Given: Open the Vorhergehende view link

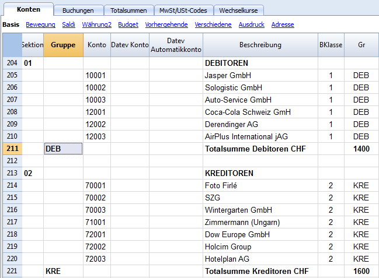Looking at the screenshot, I should pyautogui.click(x=166, y=24).
